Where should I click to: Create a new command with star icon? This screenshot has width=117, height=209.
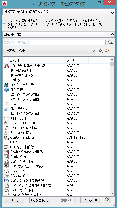pyautogui.click(x=107, y=51)
